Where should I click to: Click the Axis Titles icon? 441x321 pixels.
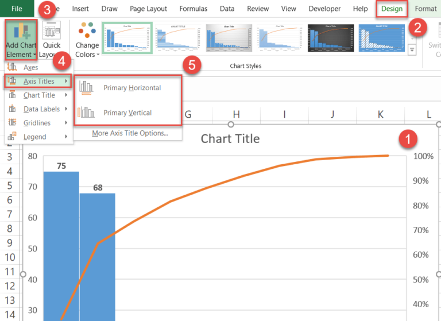(12, 81)
